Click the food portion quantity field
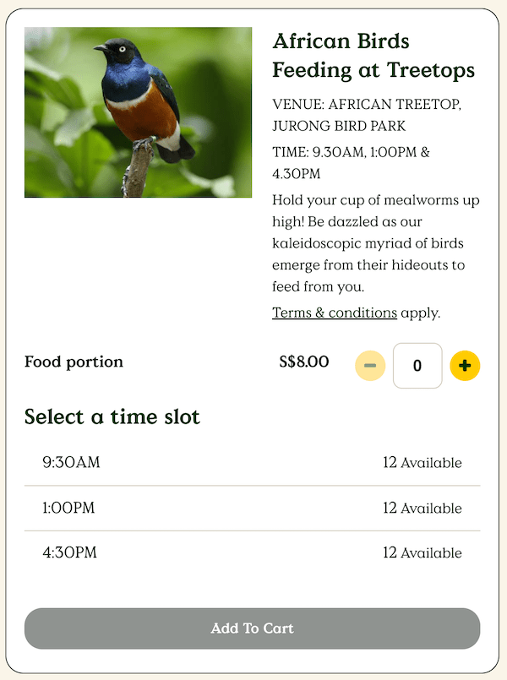This screenshot has width=507, height=680. [417, 366]
